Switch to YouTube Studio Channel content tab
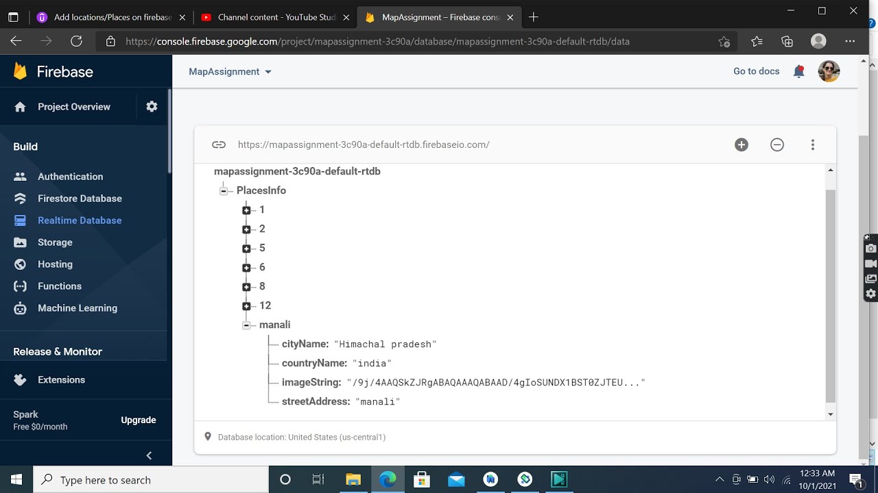The width and height of the screenshot is (878, 493). click(274, 17)
